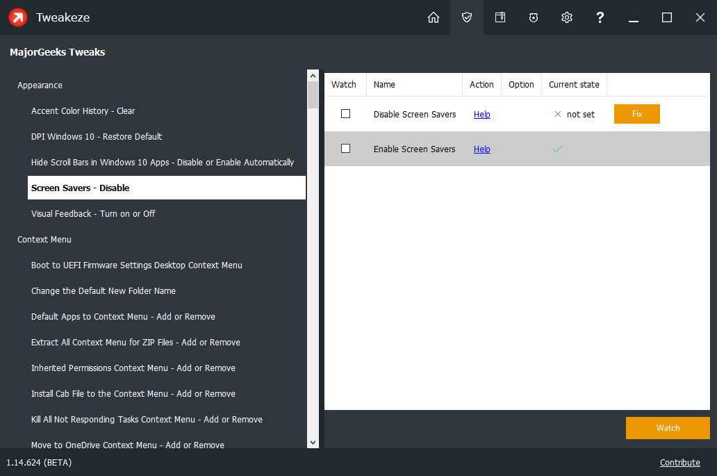Collapse the Context Menu category
Screen dimensions: 717x476
pyautogui.click(x=44, y=240)
